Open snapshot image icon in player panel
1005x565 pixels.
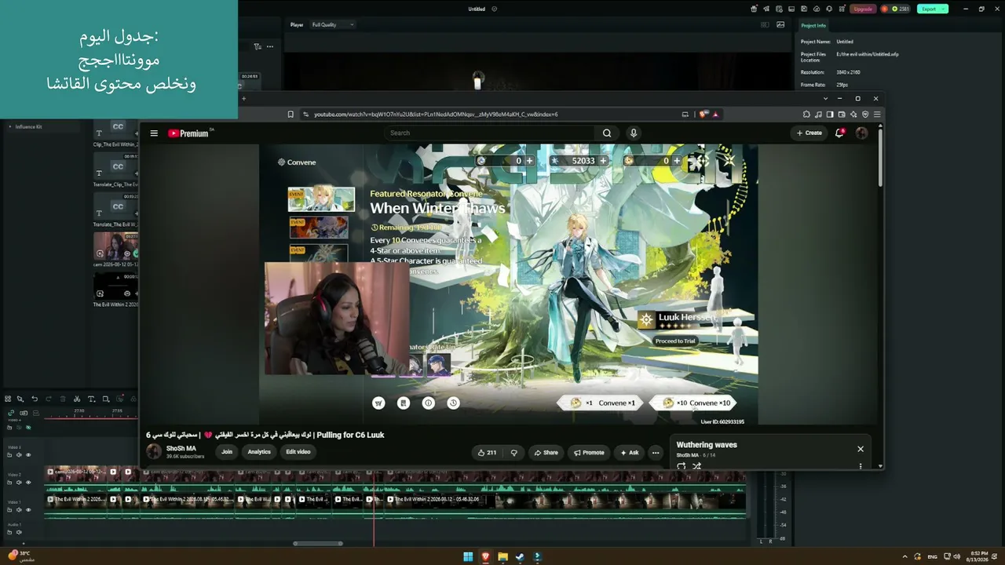(x=780, y=24)
